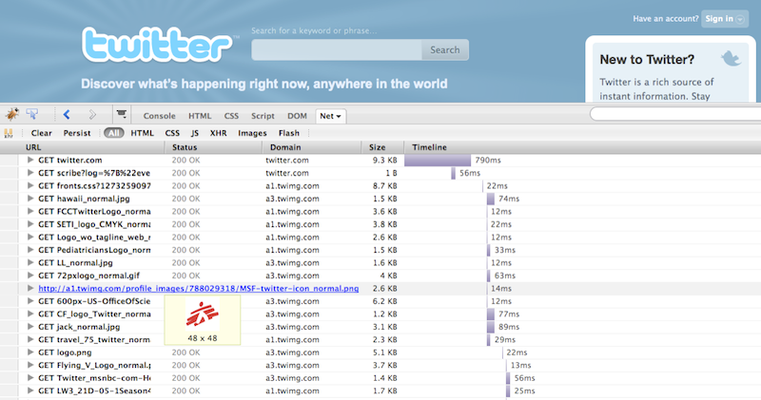Screen dimensions: 761x400
Task: Click the Firebug bug icon
Action: coord(12,114)
